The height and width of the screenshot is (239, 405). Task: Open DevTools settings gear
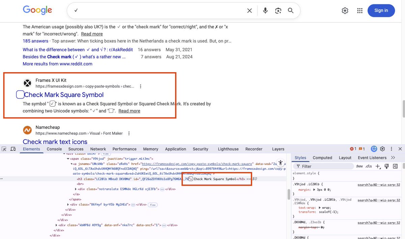pyautogui.click(x=382, y=149)
